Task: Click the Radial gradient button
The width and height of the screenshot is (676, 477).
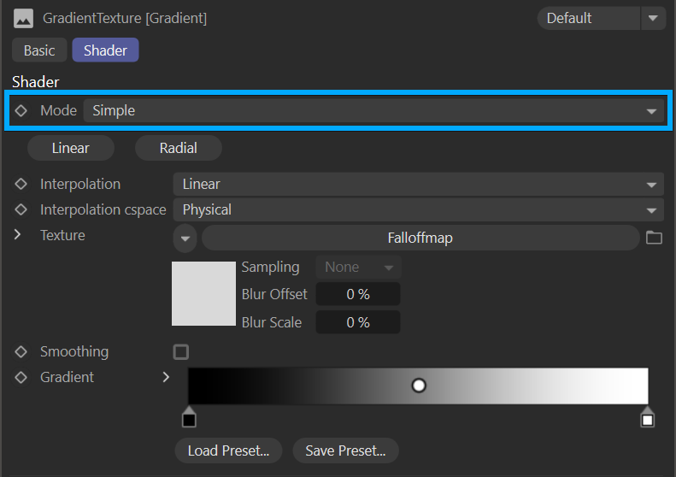Action: (x=178, y=148)
